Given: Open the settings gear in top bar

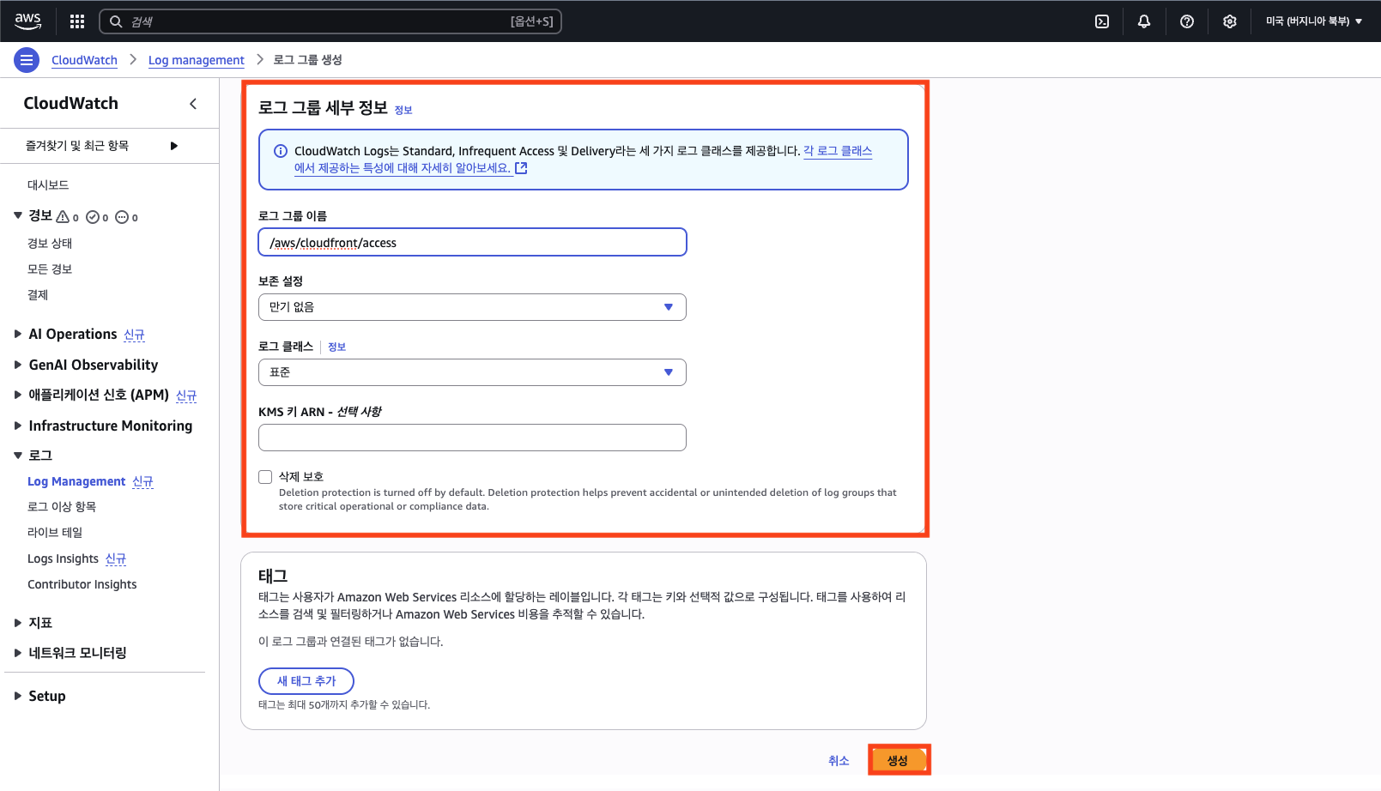Looking at the screenshot, I should coord(1230,21).
